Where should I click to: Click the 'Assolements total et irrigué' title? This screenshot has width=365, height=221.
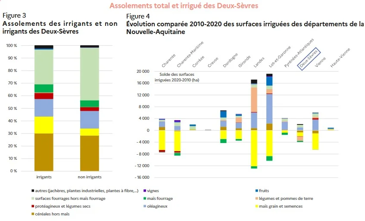pyautogui.click(x=184, y=5)
